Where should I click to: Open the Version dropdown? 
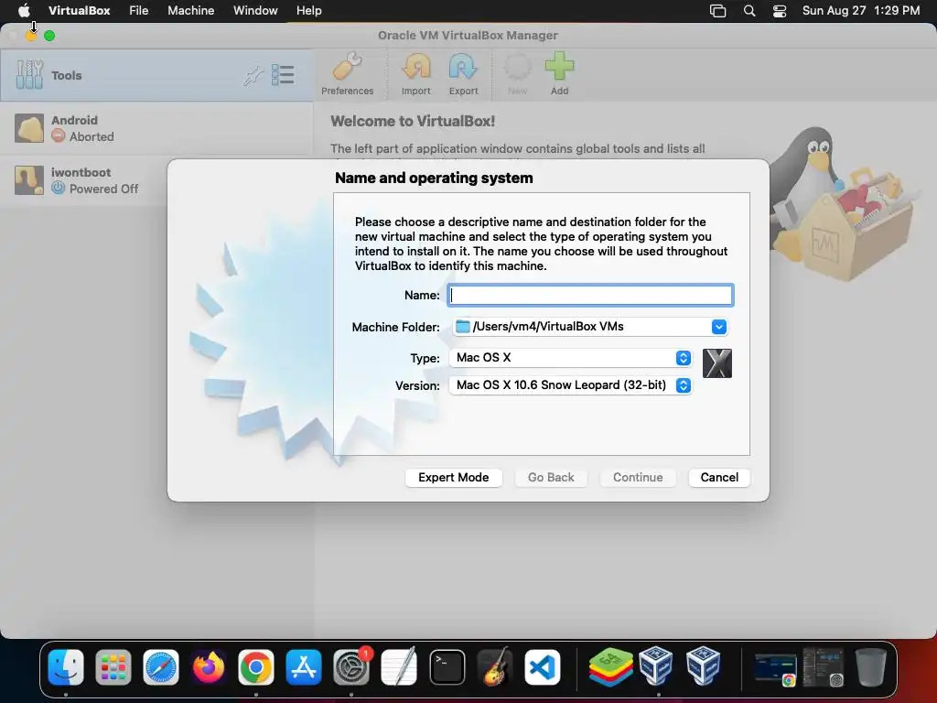click(x=571, y=385)
